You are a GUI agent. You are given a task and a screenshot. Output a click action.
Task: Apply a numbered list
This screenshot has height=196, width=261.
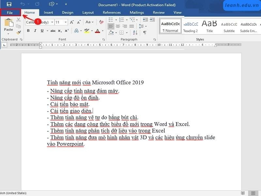(122, 20)
